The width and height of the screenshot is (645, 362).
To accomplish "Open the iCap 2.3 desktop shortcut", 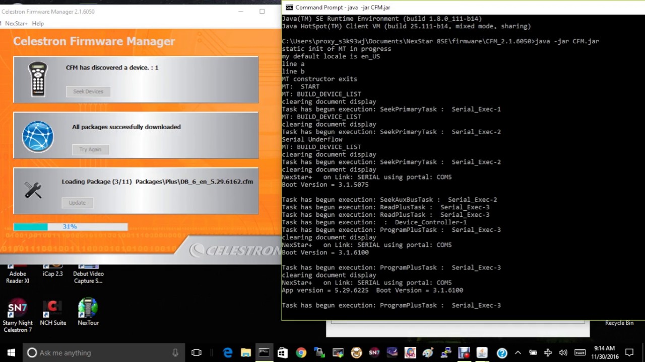I will 53,270.
